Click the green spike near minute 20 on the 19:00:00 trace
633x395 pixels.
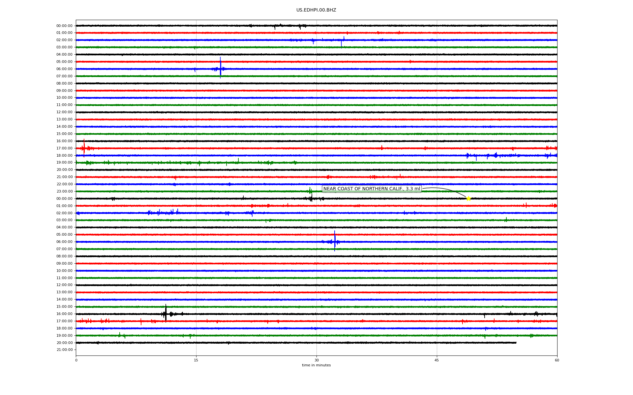point(238,160)
